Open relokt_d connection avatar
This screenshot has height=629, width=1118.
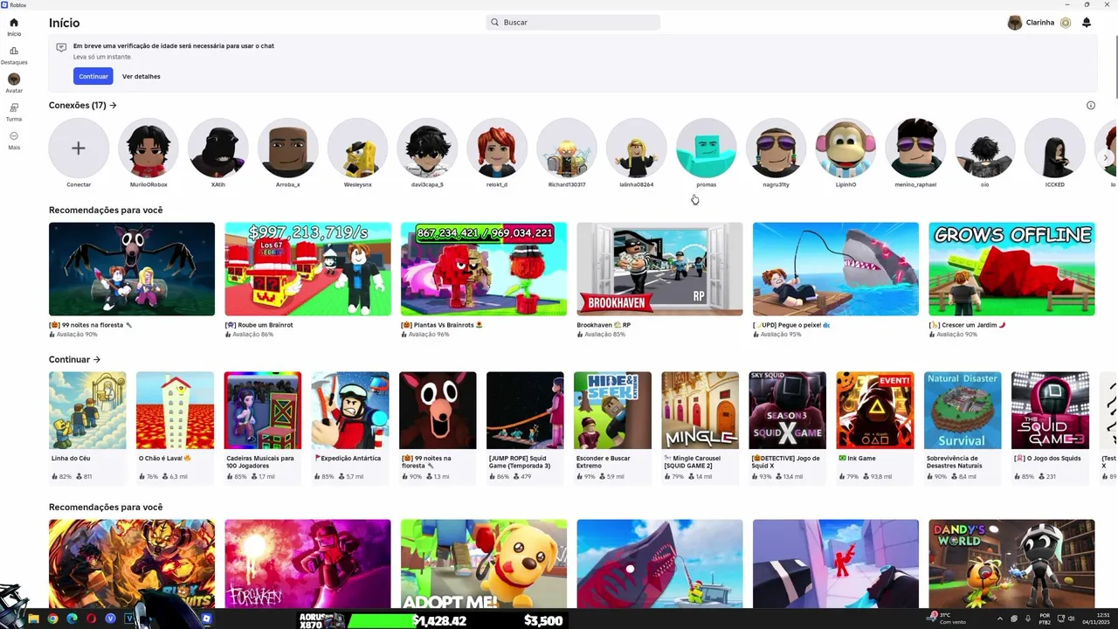pyautogui.click(x=497, y=149)
